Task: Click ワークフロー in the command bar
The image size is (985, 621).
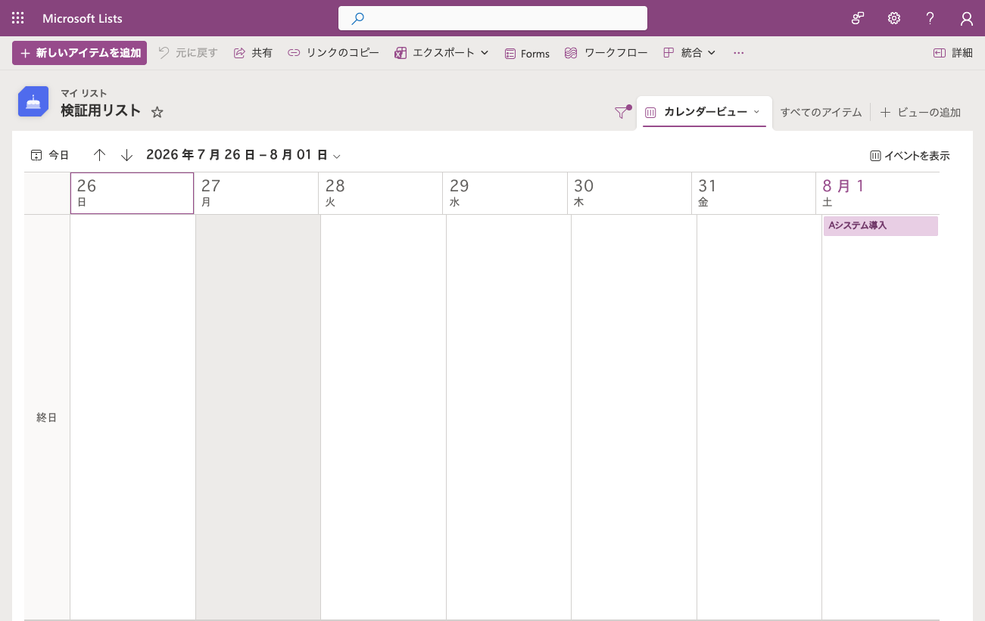Action: click(x=606, y=53)
